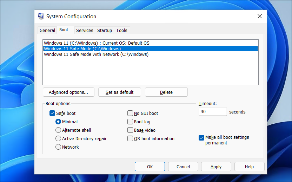The height and width of the screenshot is (182, 292).
Task: Enable the No GUI boot checkbox
Action: [130, 113]
